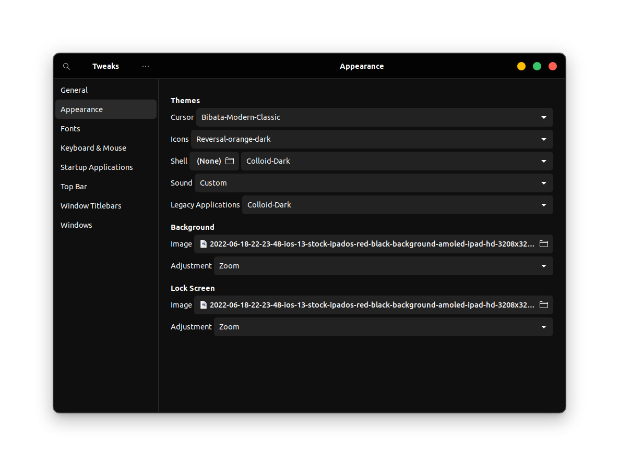The height and width of the screenshot is (466, 619).
Task: Open the Keyboard & Mouse settings page
Action: (x=93, y=148)
